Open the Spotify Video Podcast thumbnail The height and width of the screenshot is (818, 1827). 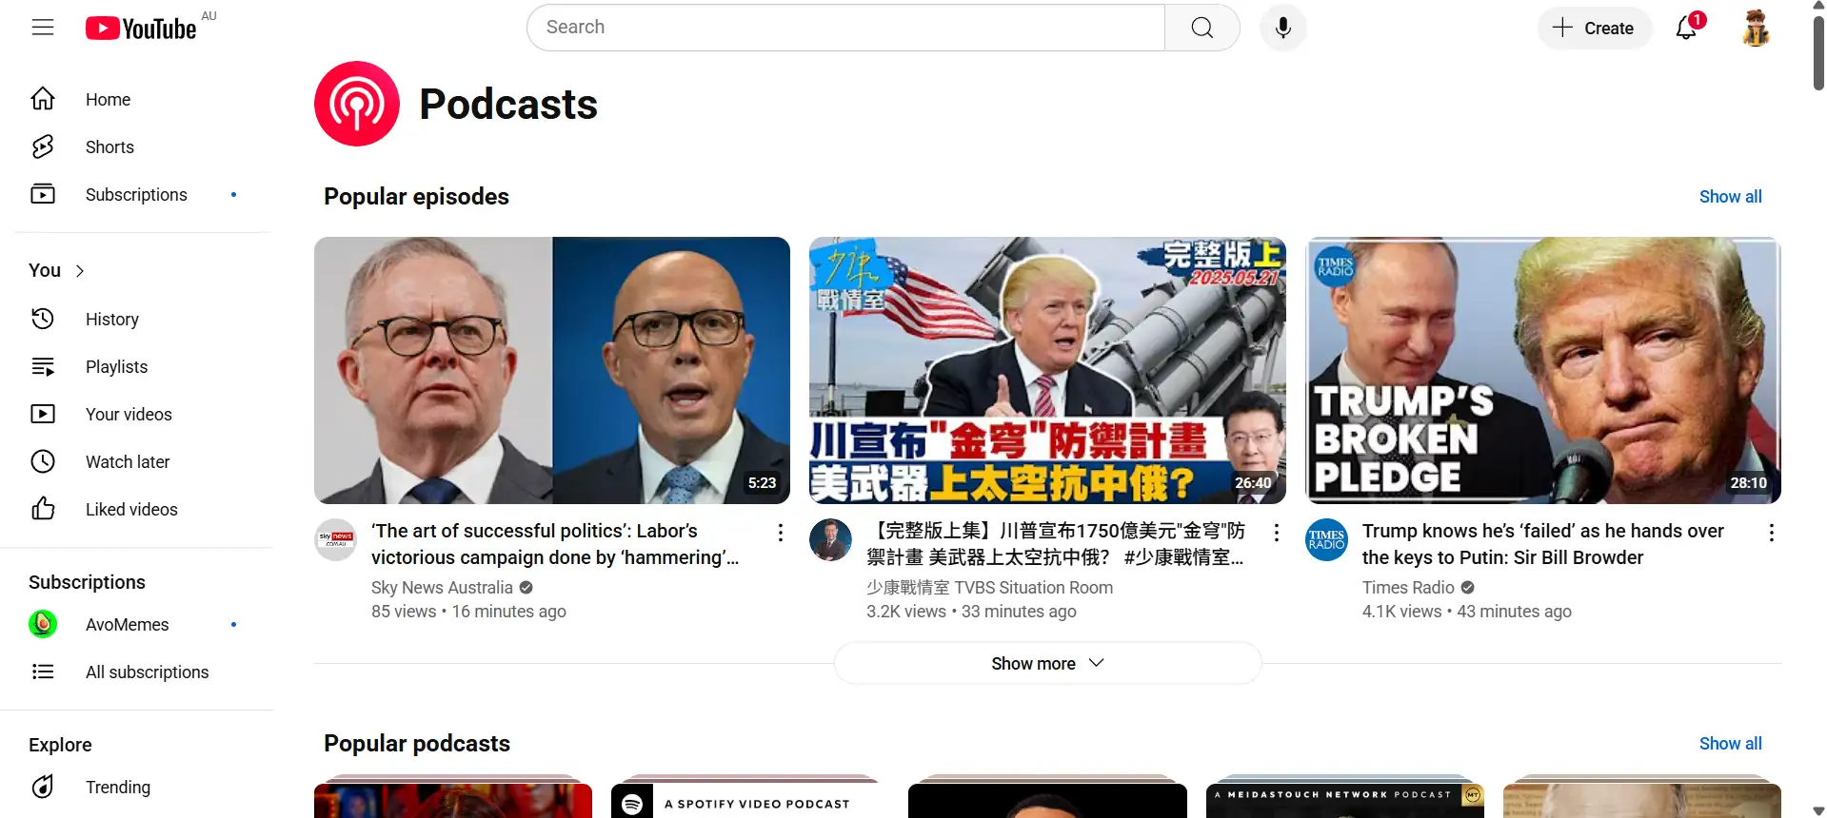coord(750,800)
